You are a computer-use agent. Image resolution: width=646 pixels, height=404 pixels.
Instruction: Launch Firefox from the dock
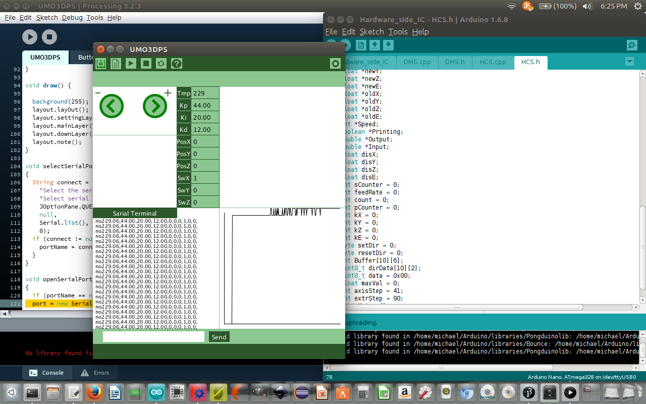tap(94, 392)
